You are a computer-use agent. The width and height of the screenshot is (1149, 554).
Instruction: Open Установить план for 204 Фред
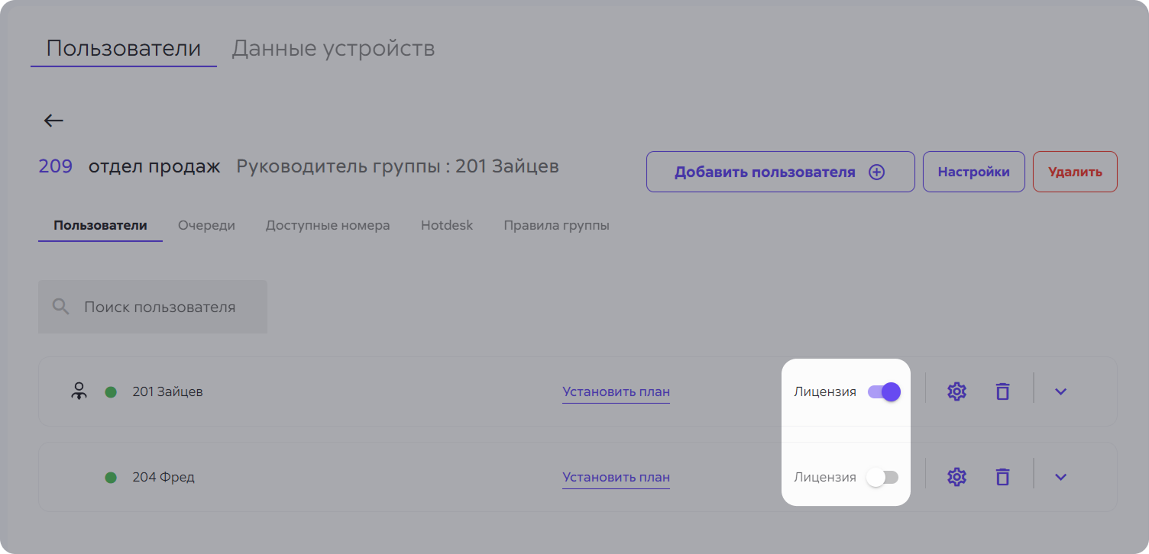[x=616, y=476]
